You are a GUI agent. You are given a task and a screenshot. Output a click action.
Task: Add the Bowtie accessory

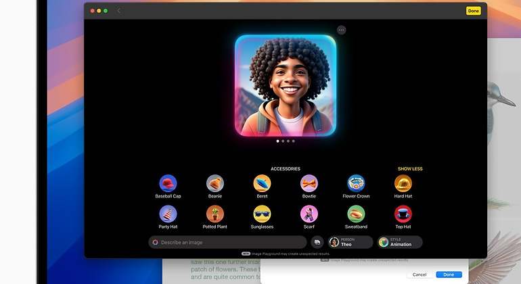309,183
